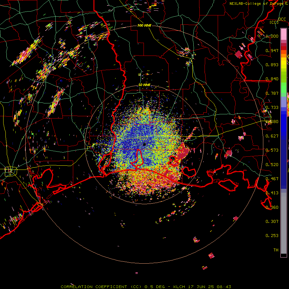Click the 0.573 scale value

click(272, 150)
